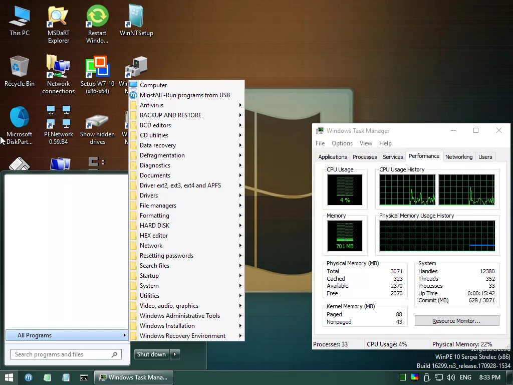
Task: Open Microsoft DiskPart desktop icon
Action: coord(20,125)
